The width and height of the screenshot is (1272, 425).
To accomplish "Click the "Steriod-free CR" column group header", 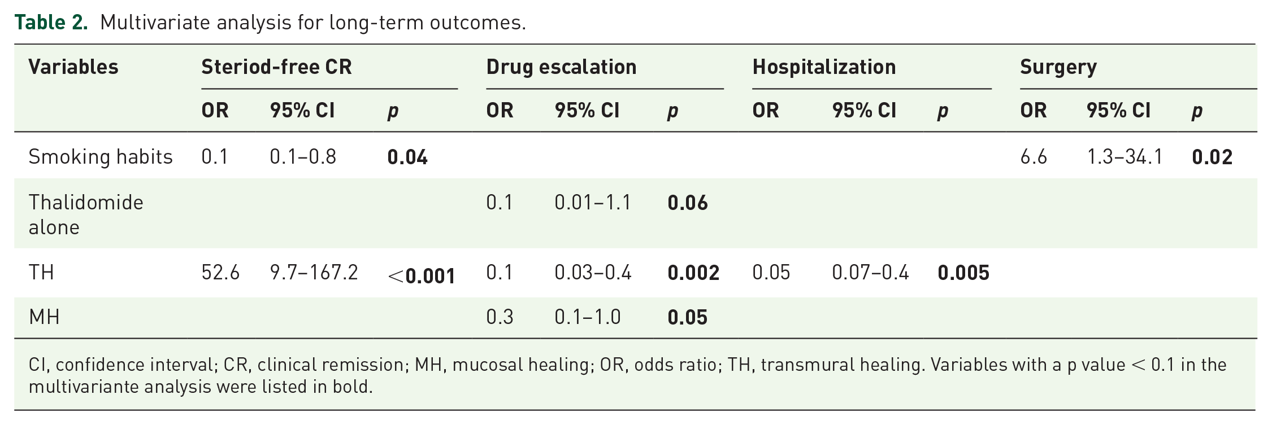I will pyautogui.click(x=276, y=67).
